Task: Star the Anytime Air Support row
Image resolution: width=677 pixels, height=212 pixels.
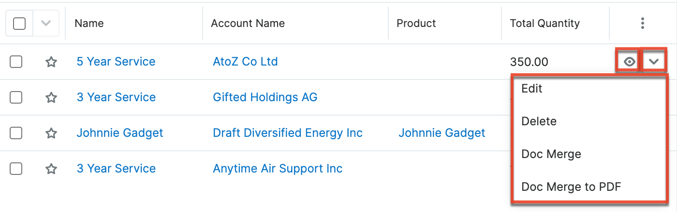Action: coord(51,169)
